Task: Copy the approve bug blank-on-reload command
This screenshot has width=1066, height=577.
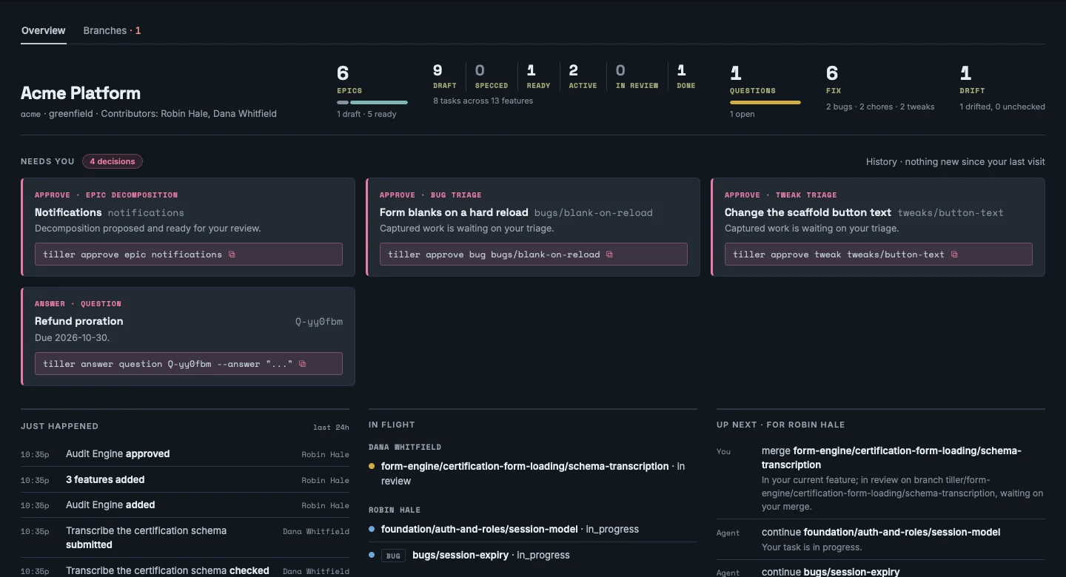Action: (610, 254)
